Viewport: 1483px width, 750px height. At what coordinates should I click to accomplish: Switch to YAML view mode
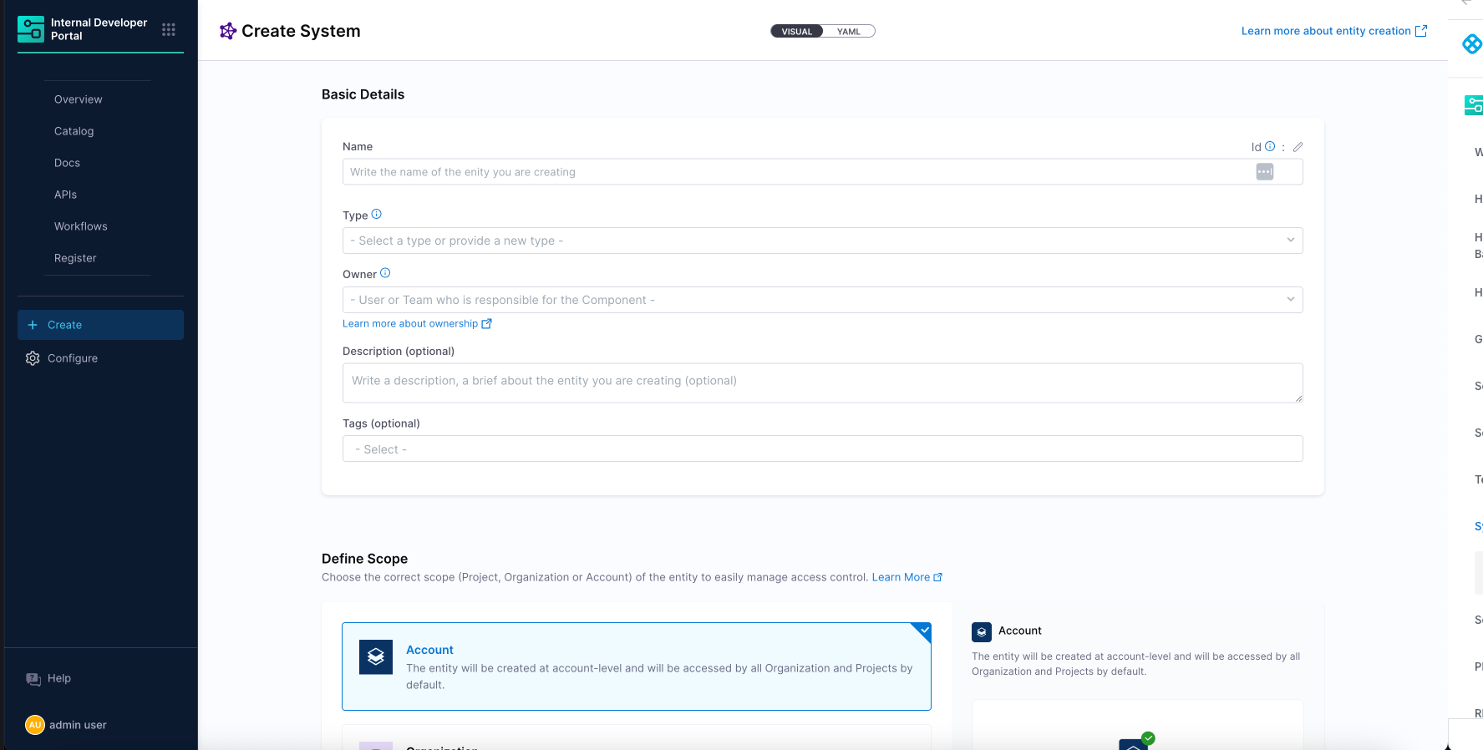tap(849, 32)
